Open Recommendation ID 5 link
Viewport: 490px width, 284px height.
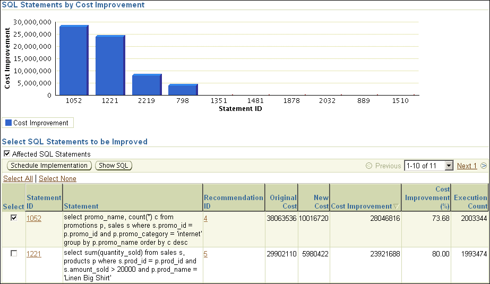click(x=205, y=254)
